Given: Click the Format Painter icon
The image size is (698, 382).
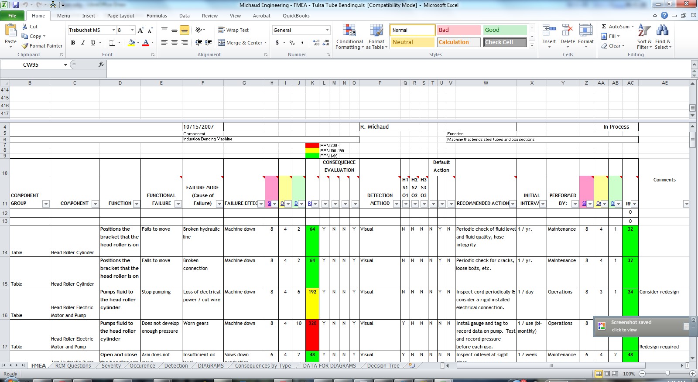Looking at the screenshot, I should point(25,46).
